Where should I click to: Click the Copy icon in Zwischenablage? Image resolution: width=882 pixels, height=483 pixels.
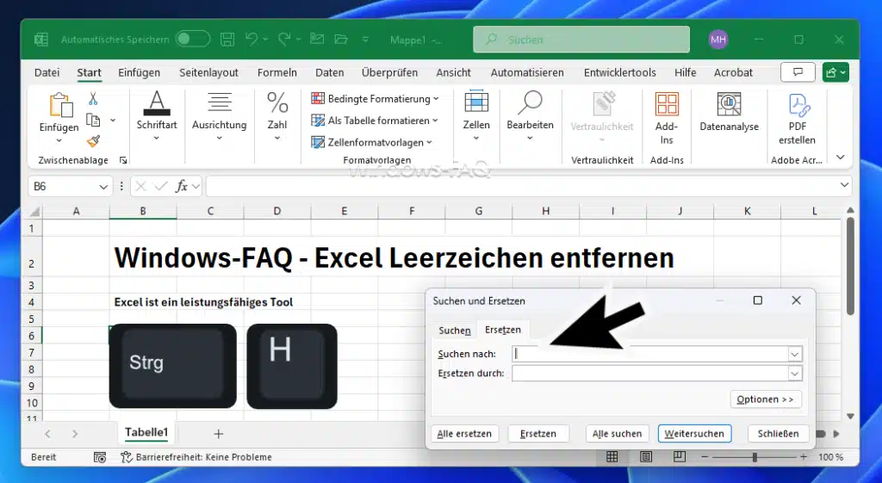tap(93, 120)
